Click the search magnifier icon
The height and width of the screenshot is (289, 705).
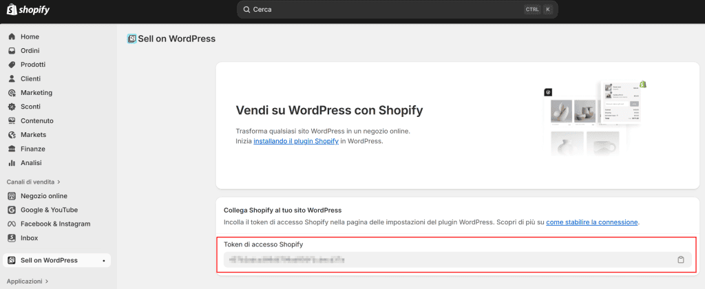point(246,10)
